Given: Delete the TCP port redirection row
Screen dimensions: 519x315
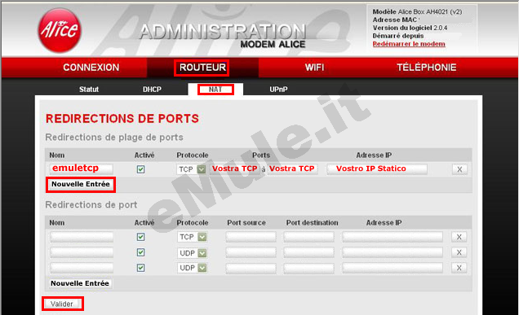Looking at the screenshot, I should [459, 237].
